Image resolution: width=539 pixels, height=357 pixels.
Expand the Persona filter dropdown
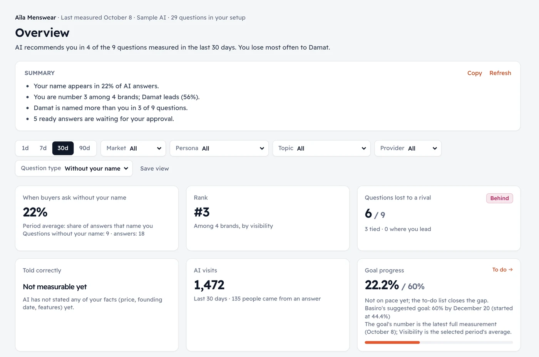219,148
